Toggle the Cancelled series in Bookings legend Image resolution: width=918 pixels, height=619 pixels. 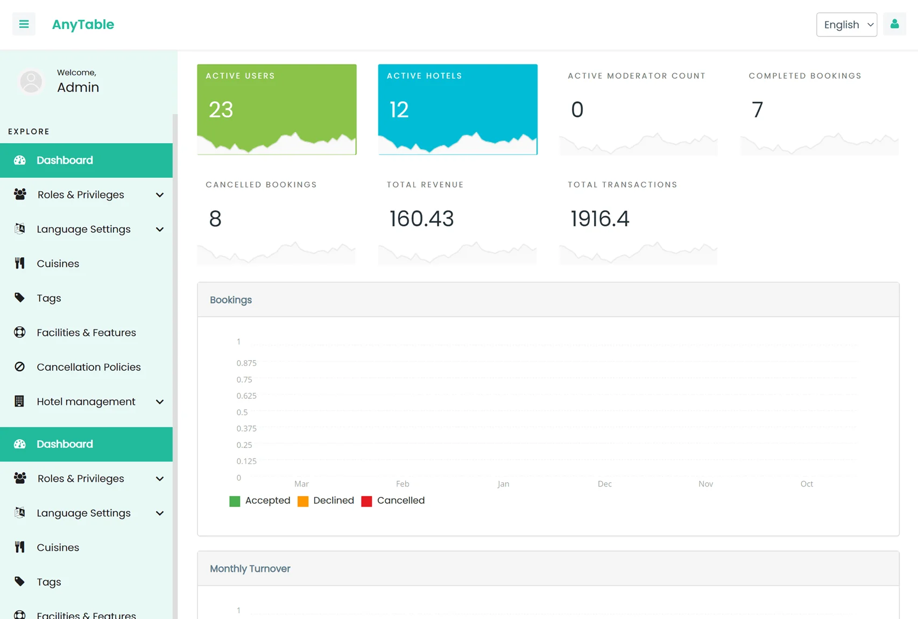coord(393,501)
